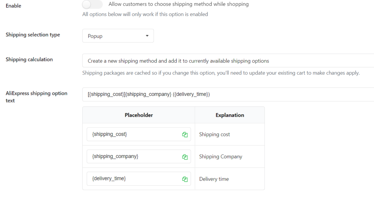Image resolution: width=374 pixels, height=200 pixels.
Task: Click the {shipping_company} placeholder field
Action: pos(138,156)
